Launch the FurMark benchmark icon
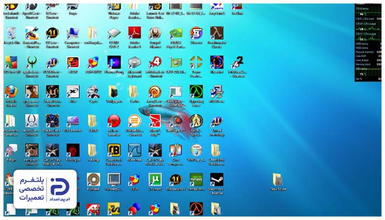 94,179
